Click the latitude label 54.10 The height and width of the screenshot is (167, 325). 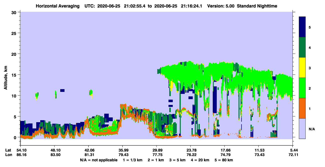20,150
